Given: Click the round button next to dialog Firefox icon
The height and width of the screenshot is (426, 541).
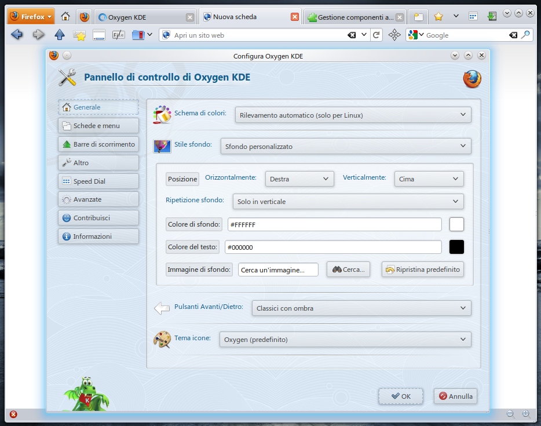Looking at the screenshot, I should click(x=67, y=55).
